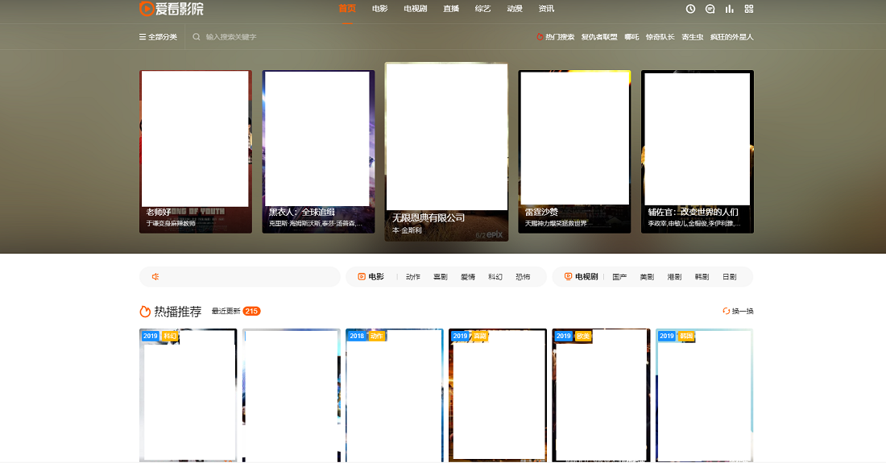Open rankings via bar chart icon
Image resolution: width=886 pixels, height=463 pixels.
pyautogui.click(x=730, y=9)
